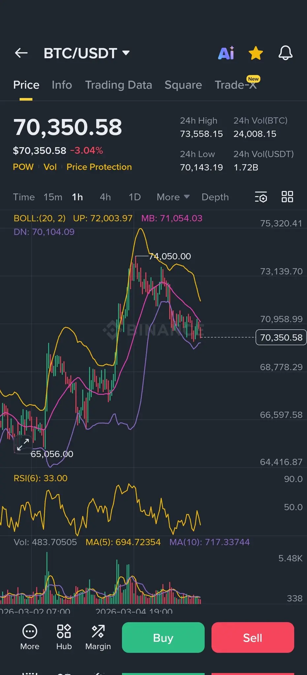Tap the Buy button
Screen dimensions: 307x675
[x=163, y=637]
